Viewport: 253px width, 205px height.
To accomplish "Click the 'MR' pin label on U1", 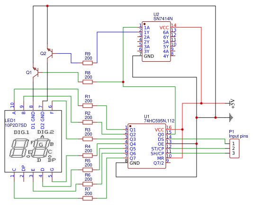I will [x=161, y=158].
